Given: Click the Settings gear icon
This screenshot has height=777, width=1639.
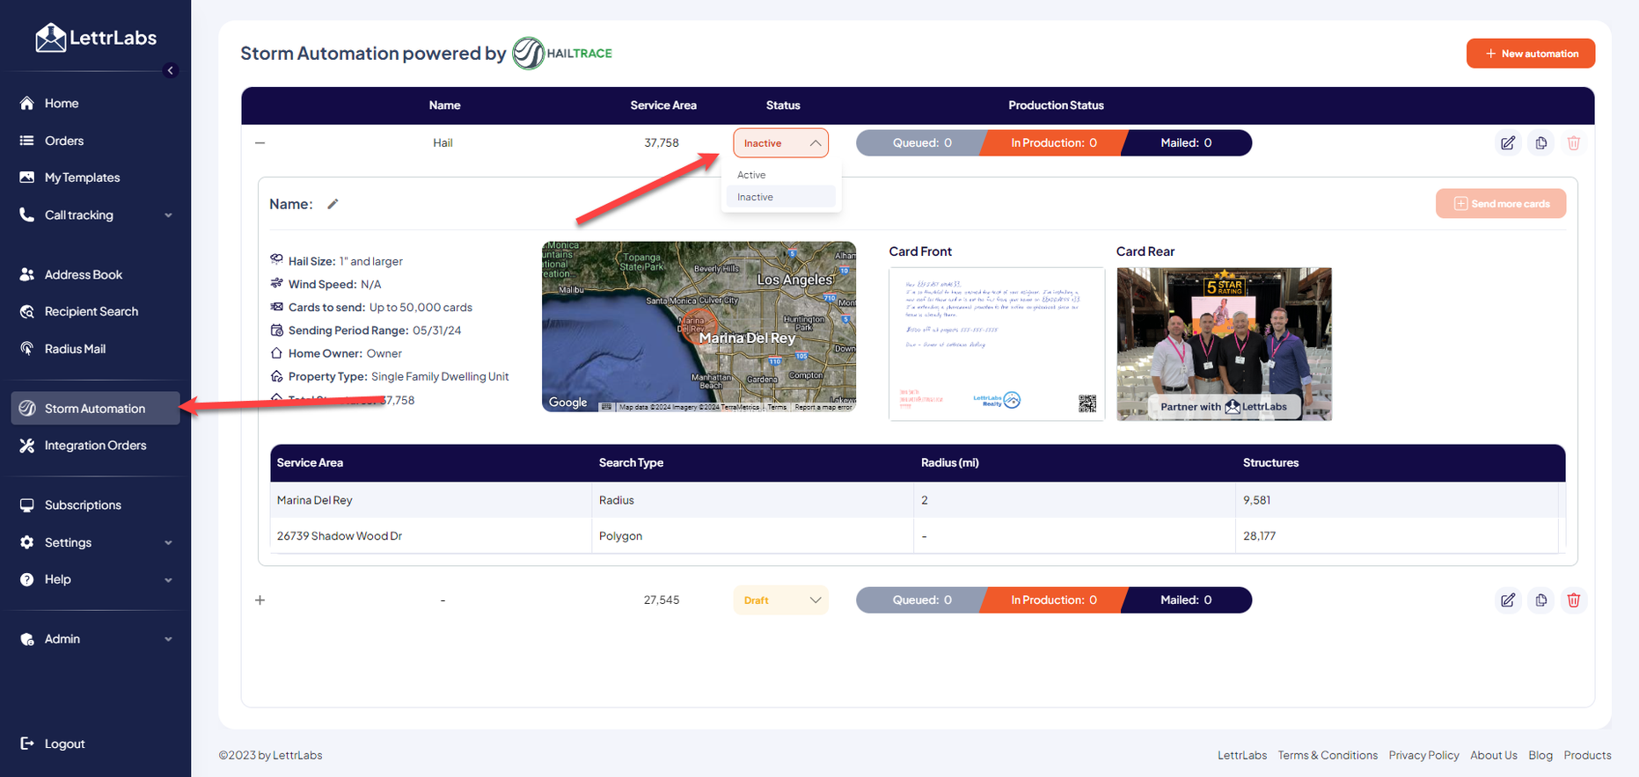Looking at the screenshot, I should point(27,542).
